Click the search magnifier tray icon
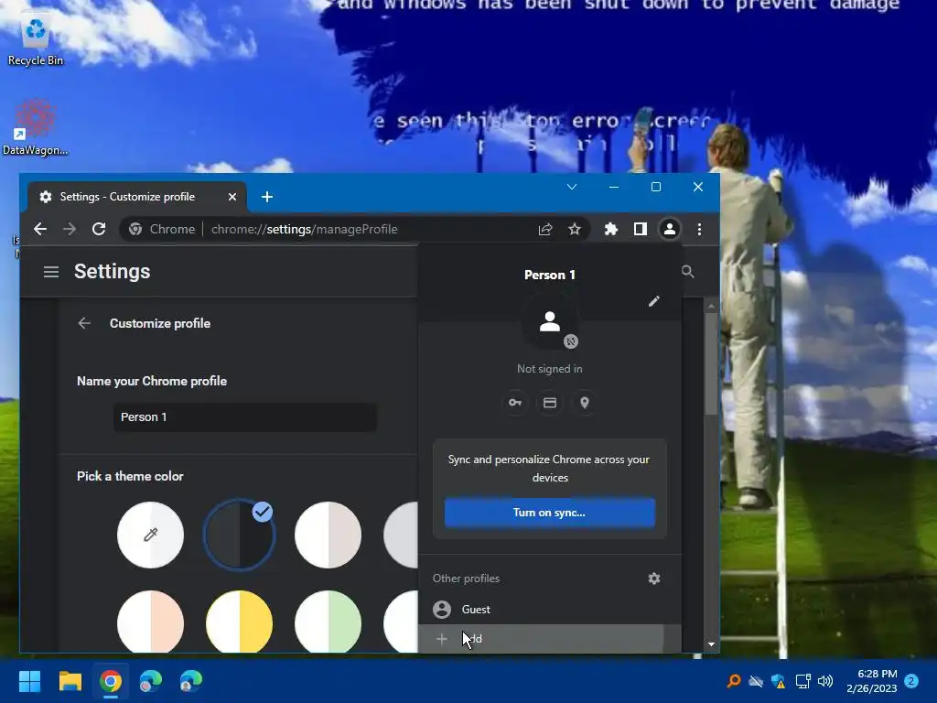Viewport: 937px width, 703px height. click(733, 681)
